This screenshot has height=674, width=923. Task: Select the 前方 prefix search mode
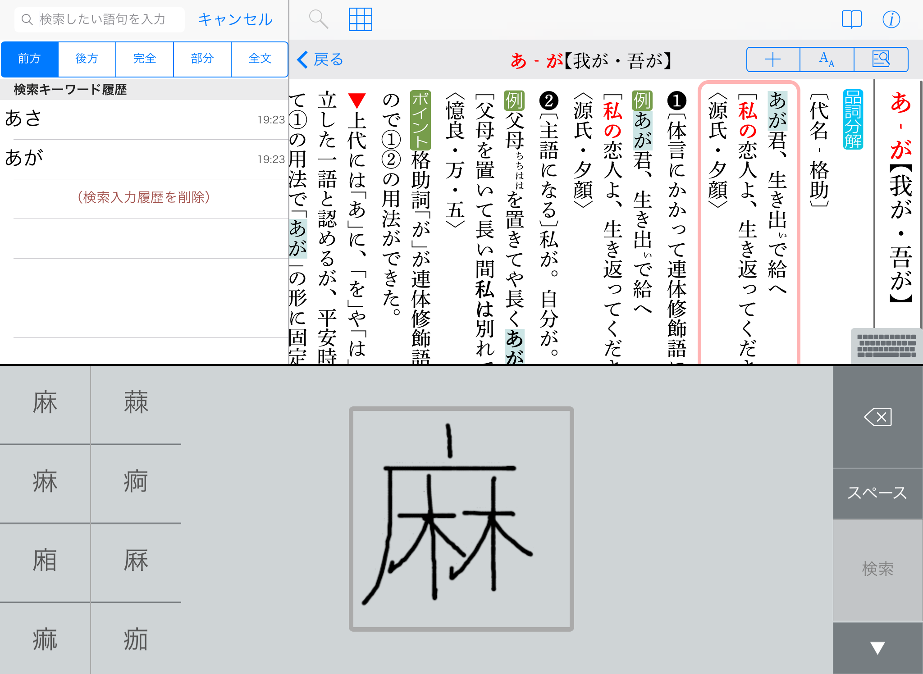coord(30,59)
